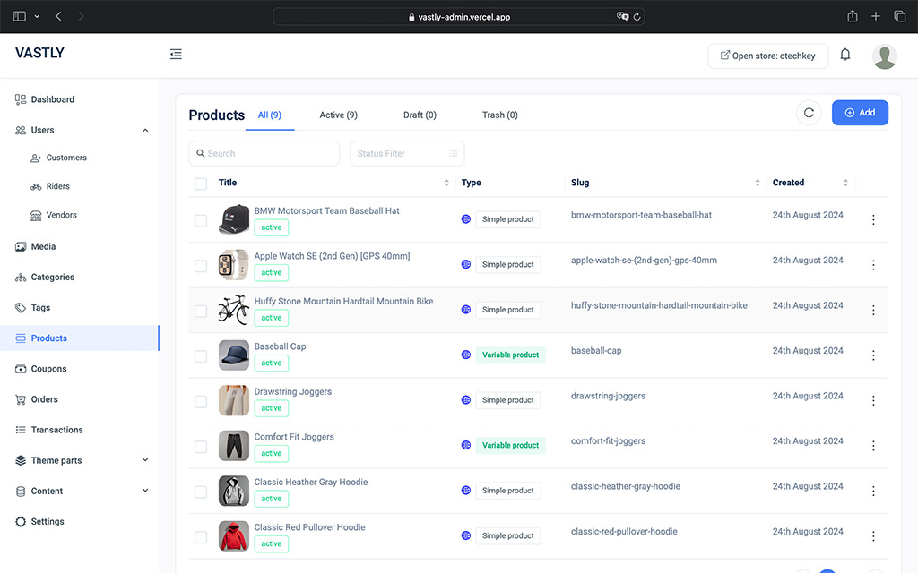Click the browser sidebar toggle icon

(x=20, y=16)
